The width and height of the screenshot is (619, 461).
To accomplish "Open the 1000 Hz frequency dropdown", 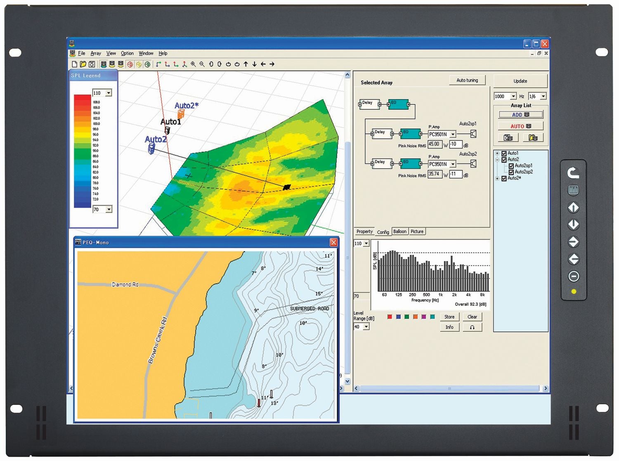I will pyautogui.click(x=513, y=97).
